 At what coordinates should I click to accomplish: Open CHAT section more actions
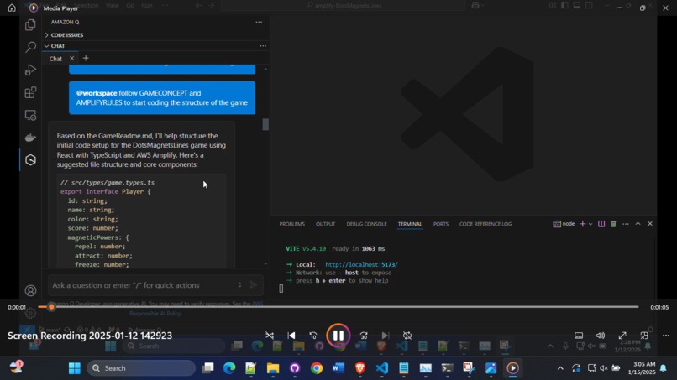(x=263, y=46)
